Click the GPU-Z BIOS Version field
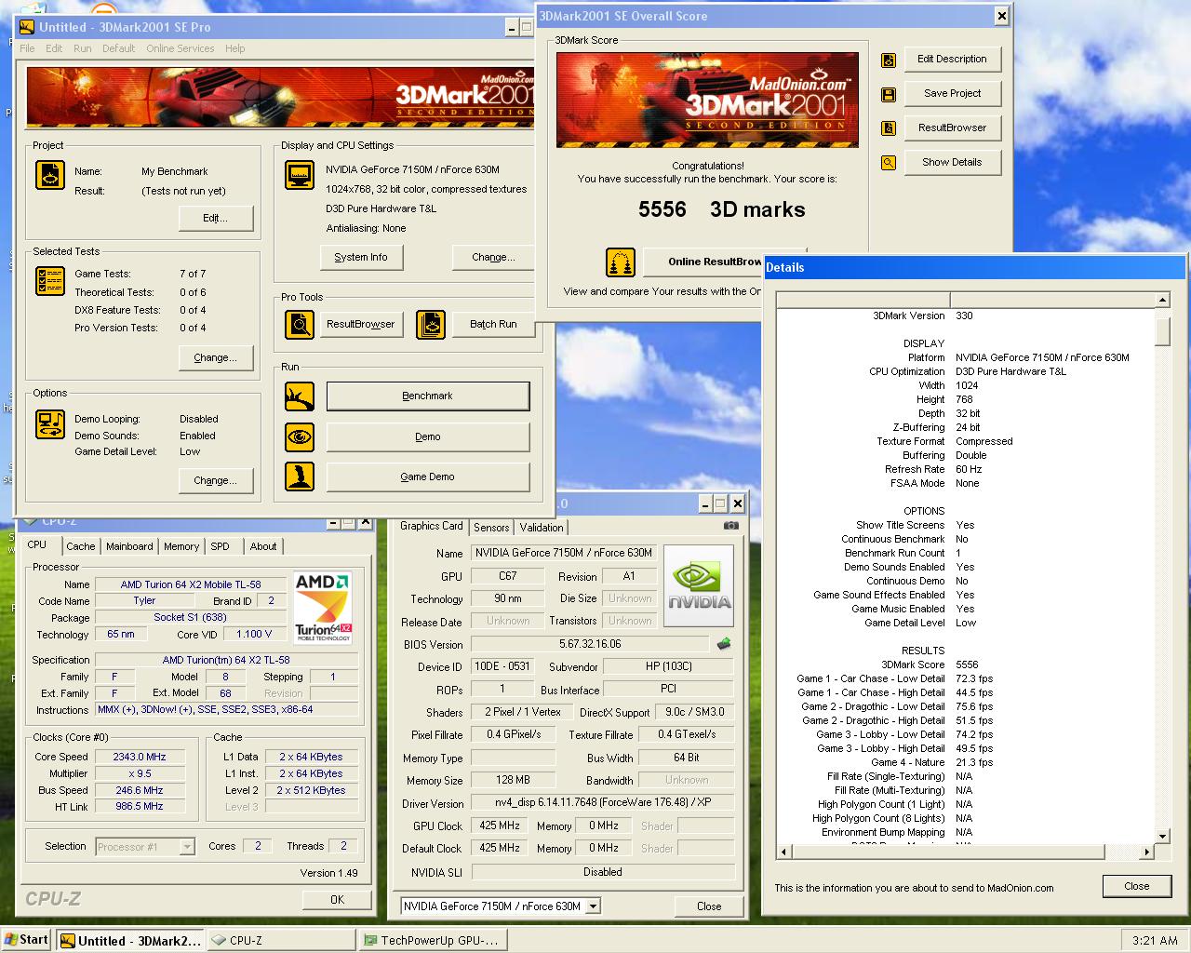The image size is (1191, 953). [x=590, y=644]
